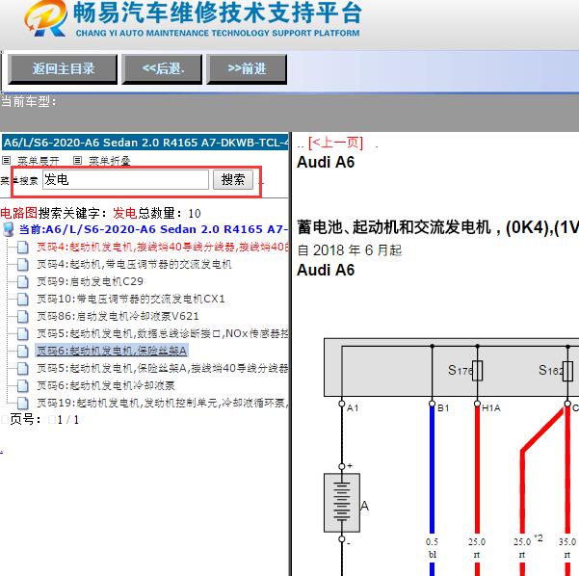This screenshot has width=579, height=576.
Task: Open 页码10:带电压调节器的交流发电机CX1
Action: 131,299
